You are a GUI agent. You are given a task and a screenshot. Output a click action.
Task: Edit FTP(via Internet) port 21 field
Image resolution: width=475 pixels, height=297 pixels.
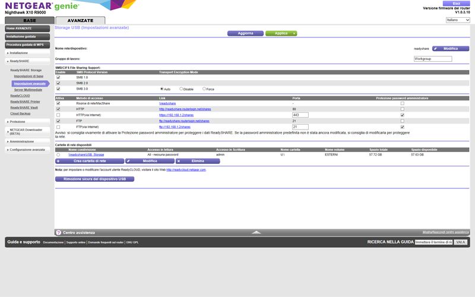tap(300, 127)
